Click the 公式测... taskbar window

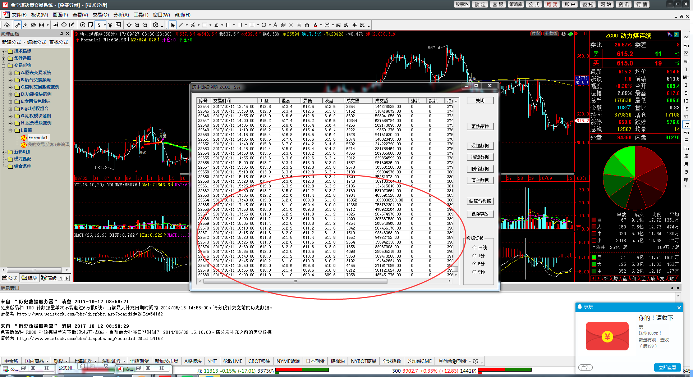click(66, 368)
